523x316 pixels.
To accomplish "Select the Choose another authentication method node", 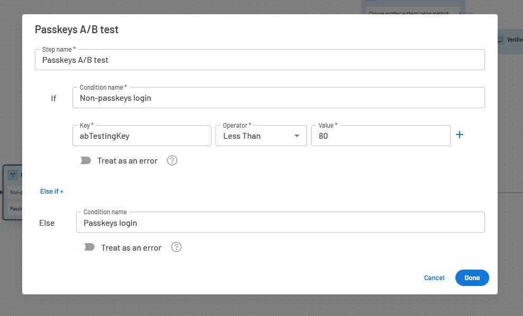I will (414, 12).
